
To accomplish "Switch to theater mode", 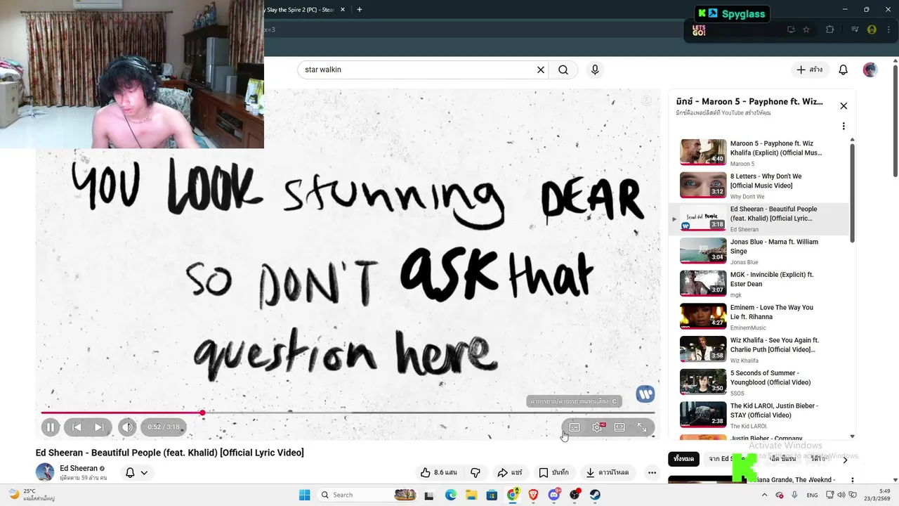I will [x=619, y=427].
